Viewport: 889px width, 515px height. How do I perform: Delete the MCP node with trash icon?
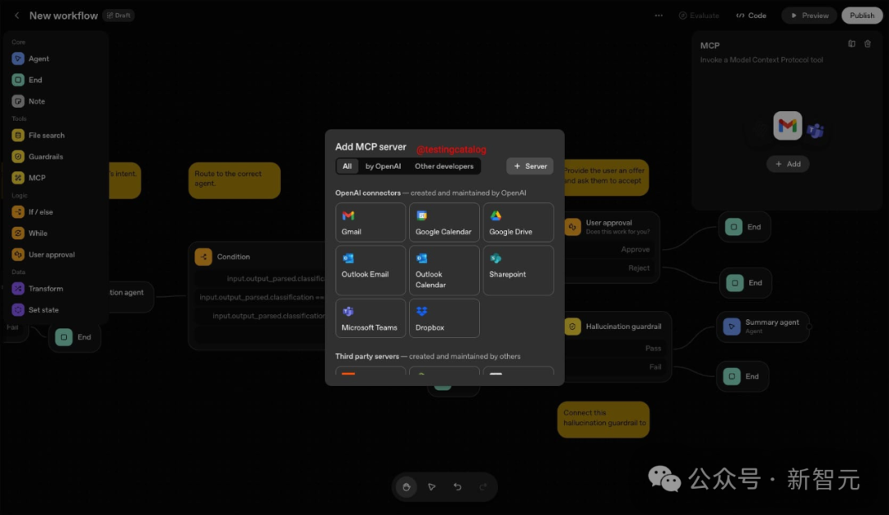coord(867,44)
